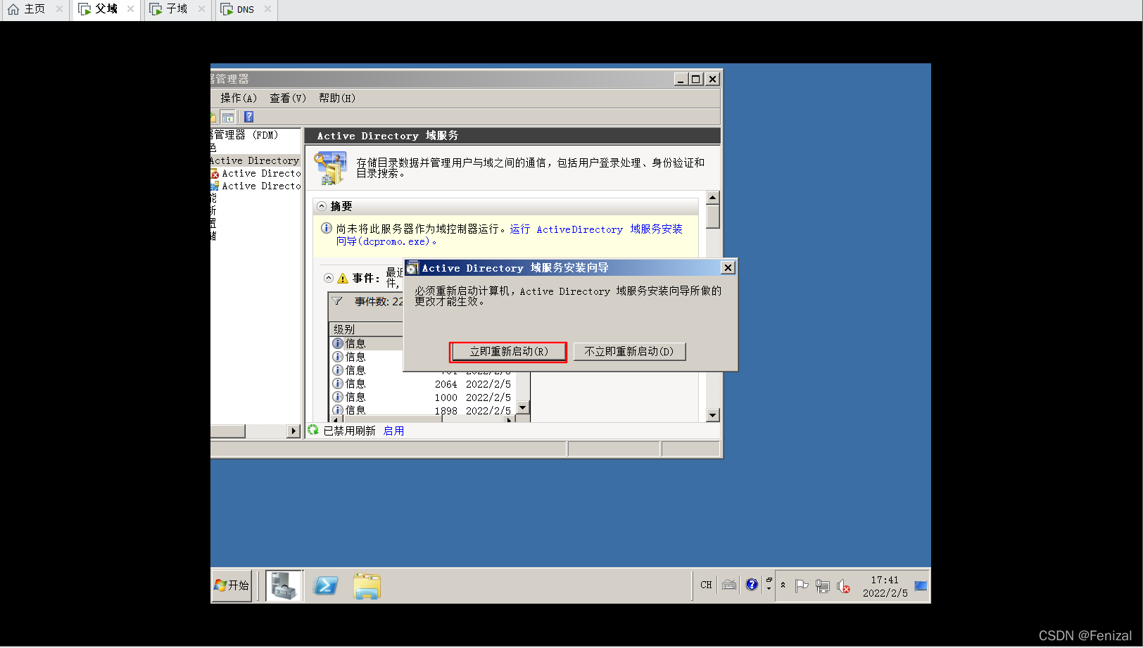Click the info icon in the summary notice
1143x648 pixels.
[x=327, y=228]
